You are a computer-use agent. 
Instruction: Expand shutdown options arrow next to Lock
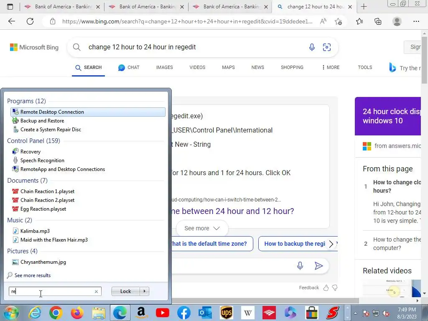tap(144, 291)
